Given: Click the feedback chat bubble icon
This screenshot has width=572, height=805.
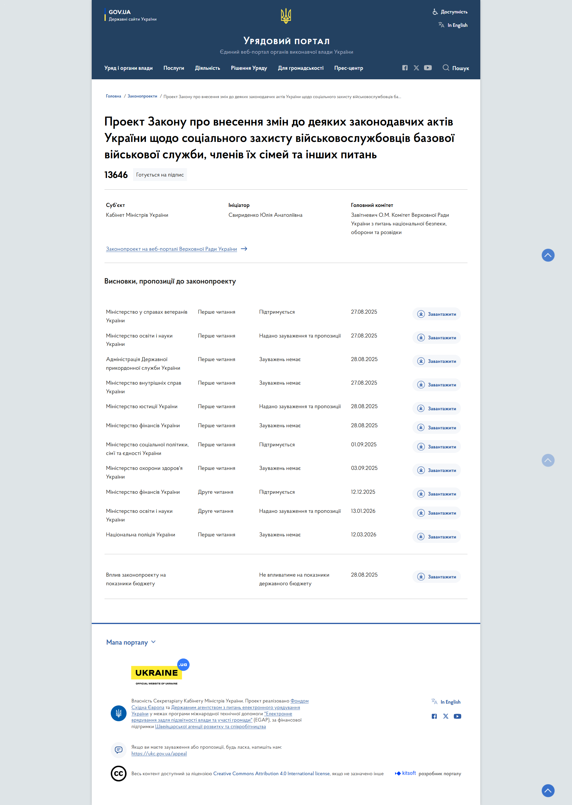Looking at the screenshot, I should click(x=118, y=750).
